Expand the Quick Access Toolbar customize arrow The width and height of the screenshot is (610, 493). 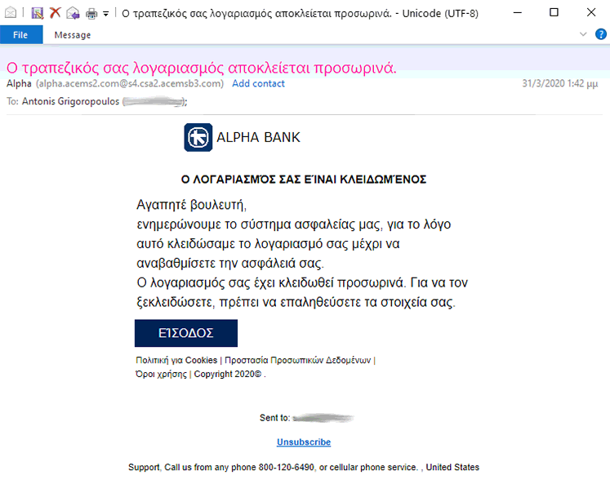click(x=106, y=14)
